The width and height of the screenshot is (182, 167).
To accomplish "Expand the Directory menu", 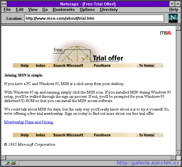I will pos(109,9).
